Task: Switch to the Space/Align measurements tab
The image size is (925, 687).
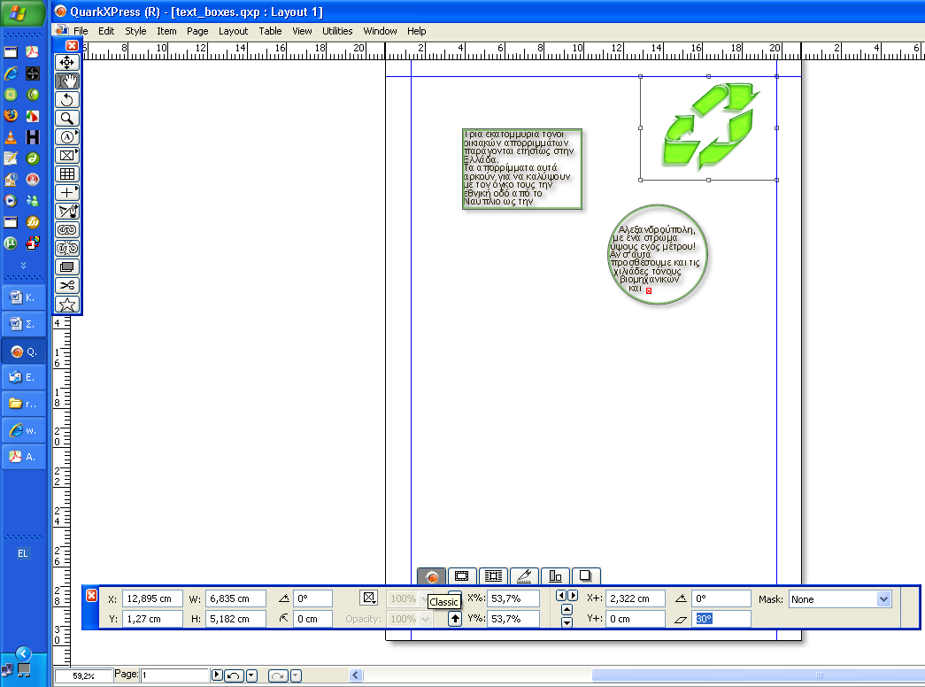Action: [x=555, y=576]
